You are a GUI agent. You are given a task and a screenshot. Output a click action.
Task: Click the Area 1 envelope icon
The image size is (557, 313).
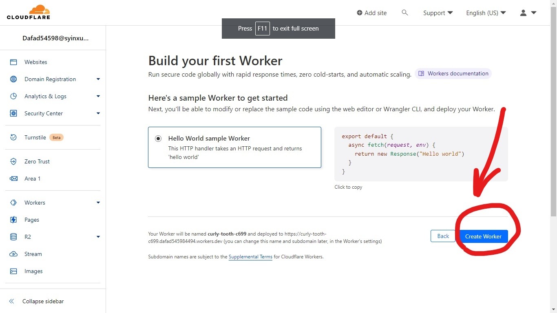tap(13, 179)
